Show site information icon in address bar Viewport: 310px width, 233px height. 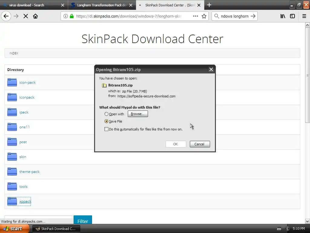click(x=66, y=16)
